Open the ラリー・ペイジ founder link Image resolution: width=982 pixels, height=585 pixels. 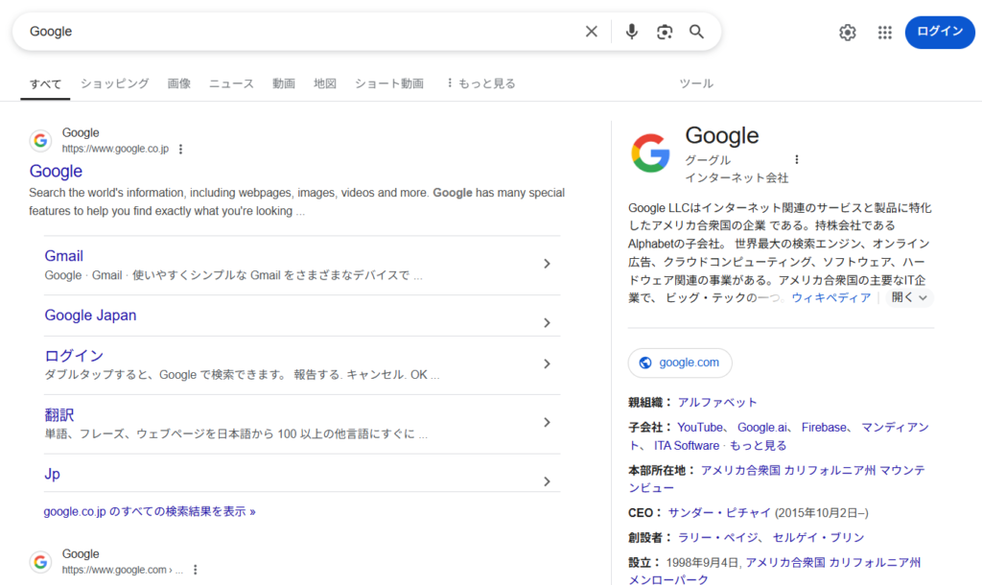point(717,537)
